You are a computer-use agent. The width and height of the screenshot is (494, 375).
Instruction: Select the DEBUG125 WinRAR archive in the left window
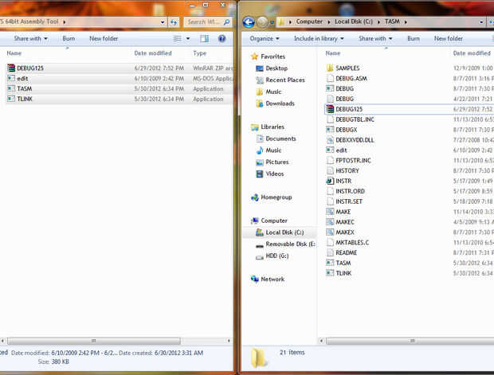(120, 68)
